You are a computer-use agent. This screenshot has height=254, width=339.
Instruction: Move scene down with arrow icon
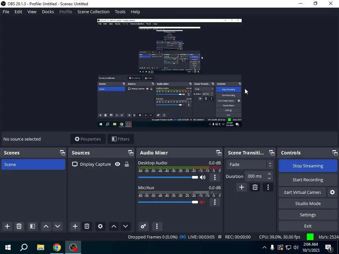point(58,226)
